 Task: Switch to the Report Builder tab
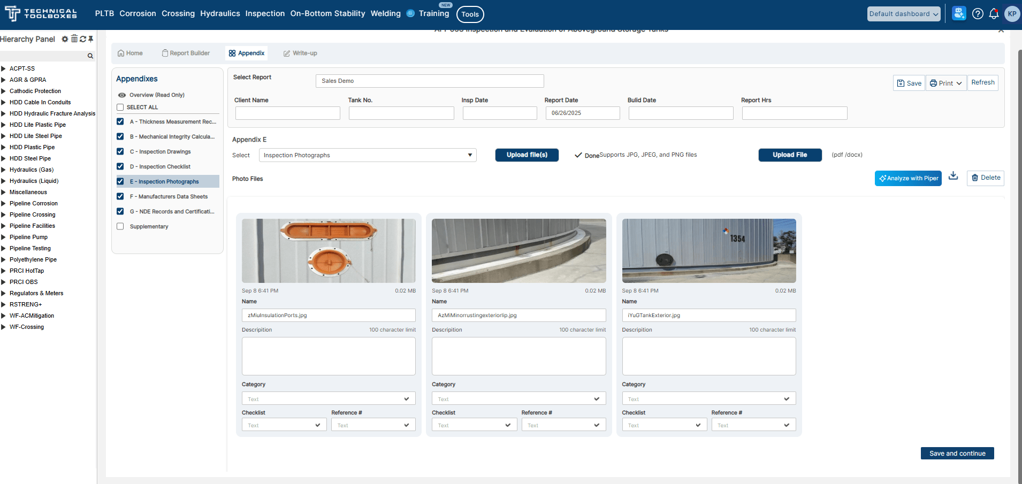click(186, 53)
